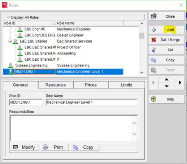Screen dimensions: 187x164
Task: Click role icon of Mechanical Engineer row
Action: [20, 29]
